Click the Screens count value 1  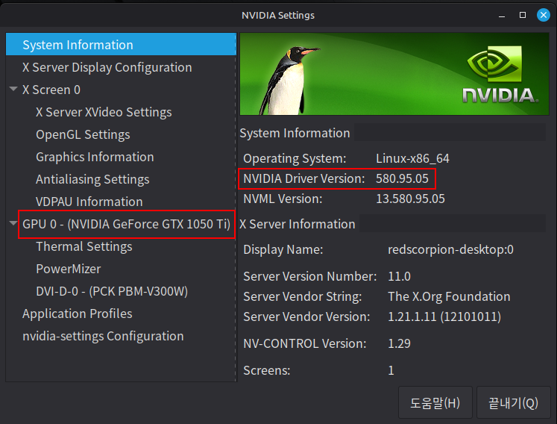point(391,371)
